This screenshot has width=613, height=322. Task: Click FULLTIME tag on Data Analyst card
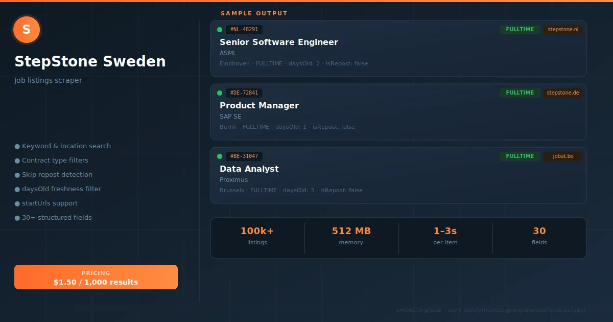[520, 156]
